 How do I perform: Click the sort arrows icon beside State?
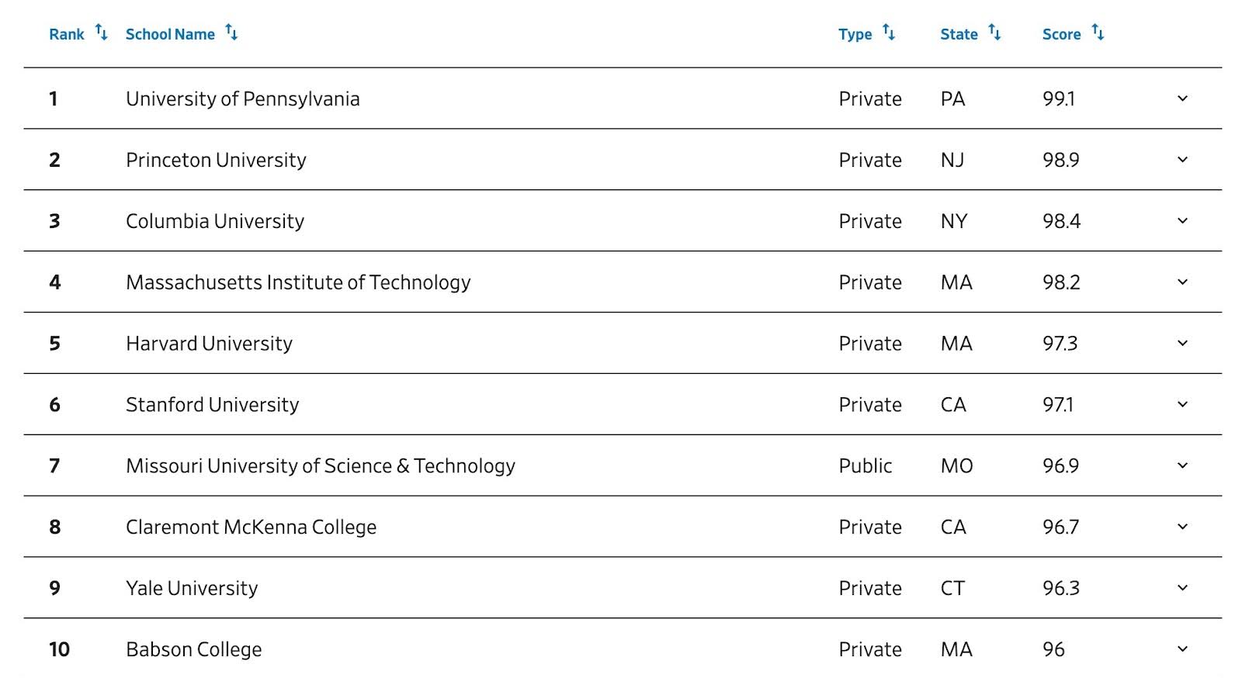click(x=994, y=33)
